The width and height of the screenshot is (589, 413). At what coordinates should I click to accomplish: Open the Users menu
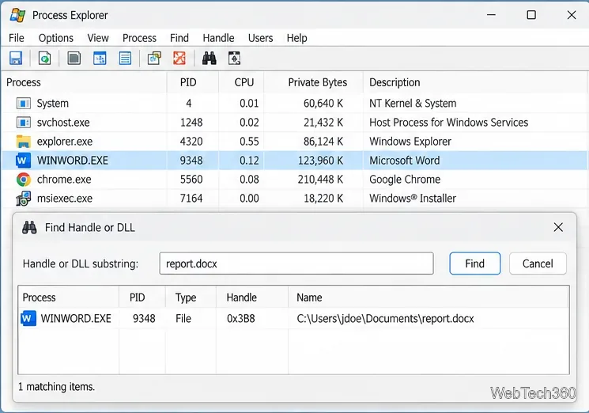260,38
